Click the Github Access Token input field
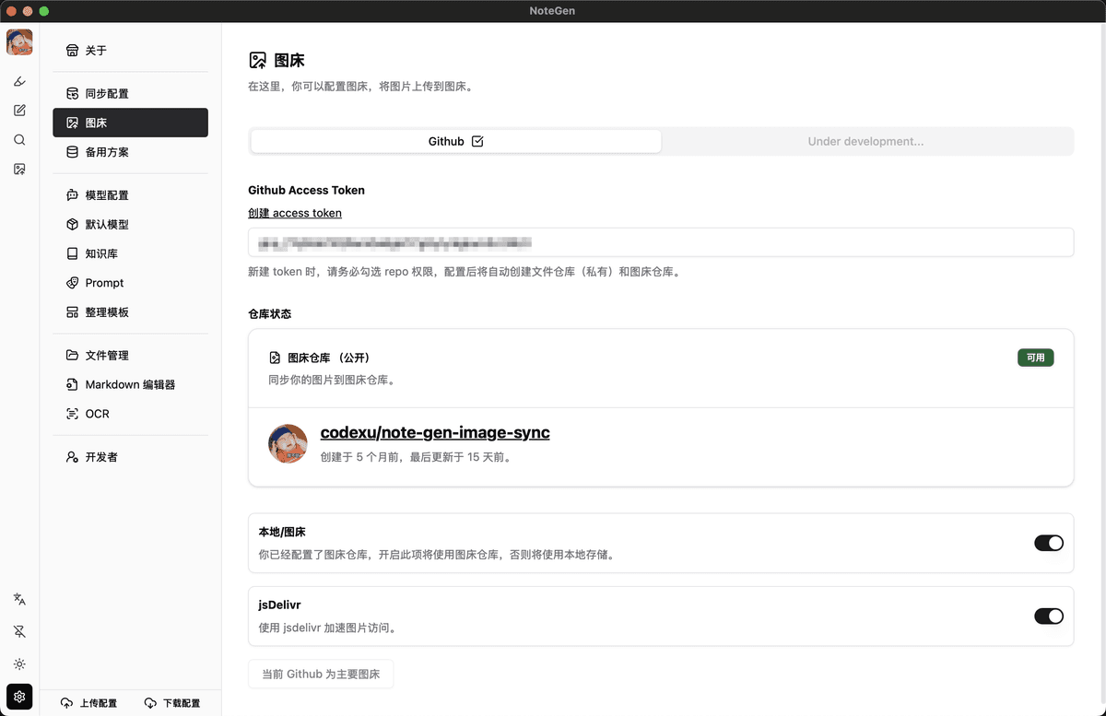Screen dimensions: 1106x716 [x=661, y=242]
